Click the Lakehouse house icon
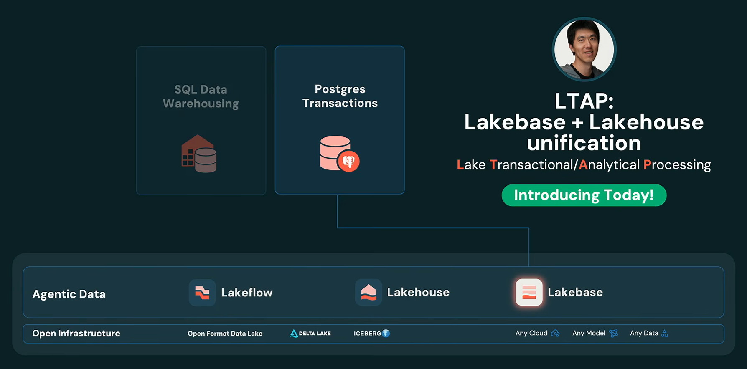This screenshot has width=747, height=369. click(368, 292)
